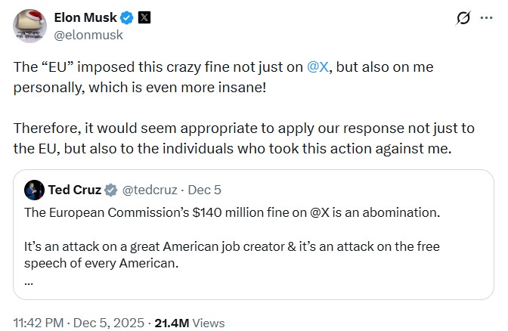The width and height of the screenshot is (508, 331).
Task: Click the @X mention in tweet text
Action: [x=317, y=67]
